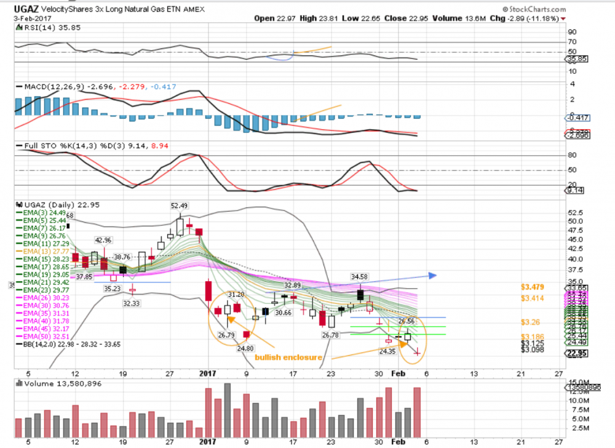Click the High 23.81 value
This screenshot has width=615, height=448.
319,18
